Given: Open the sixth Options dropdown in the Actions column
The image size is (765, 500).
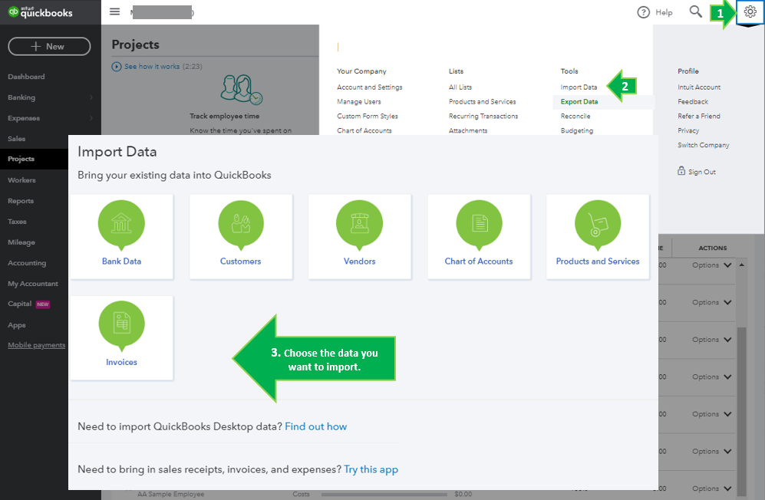Looking at the screenshot, I should (x=711, y=451).
